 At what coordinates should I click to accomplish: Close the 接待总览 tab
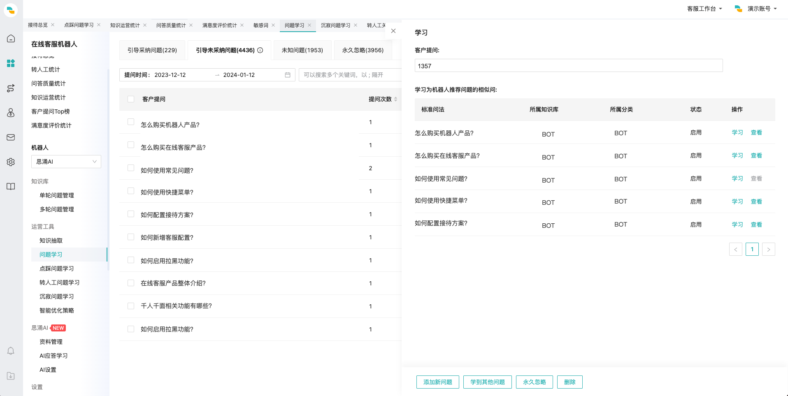click(53, 25)
